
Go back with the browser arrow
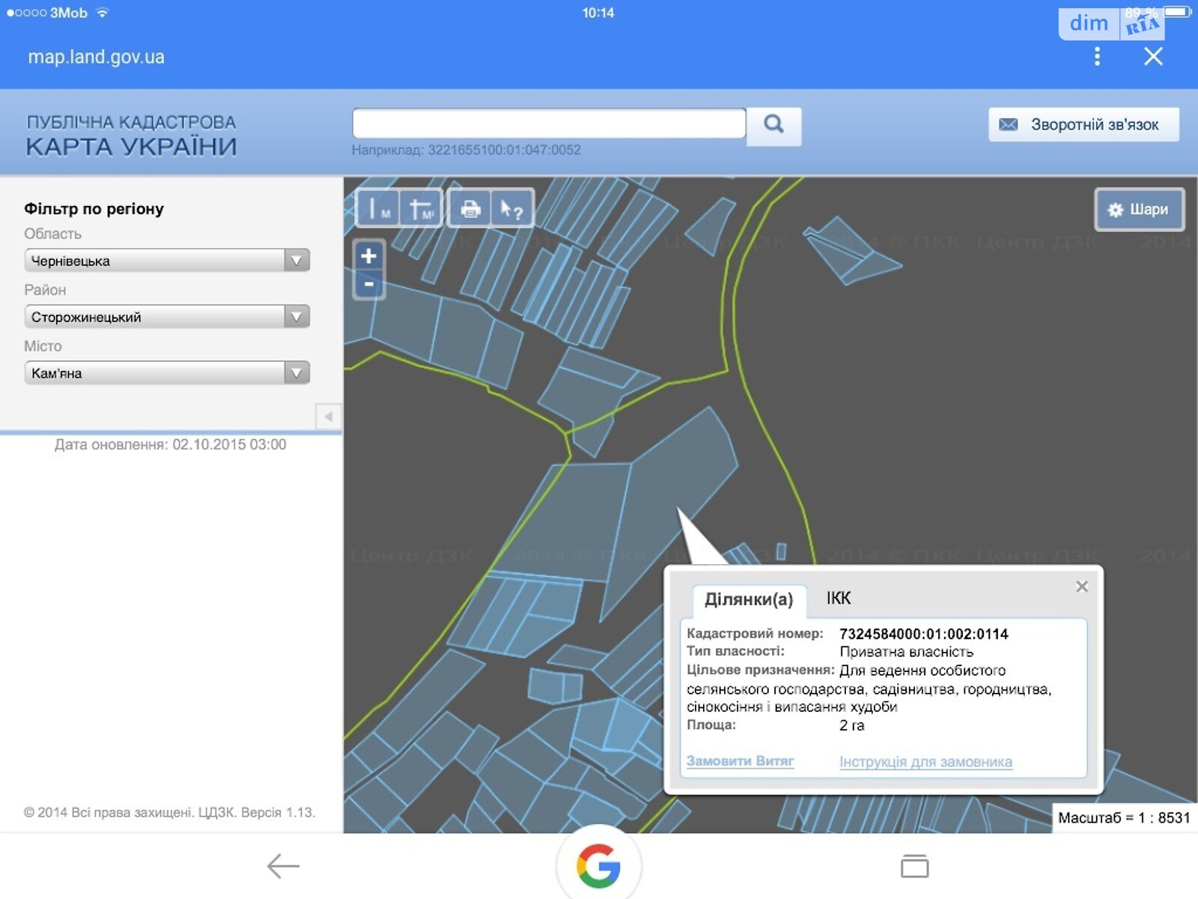283,866
